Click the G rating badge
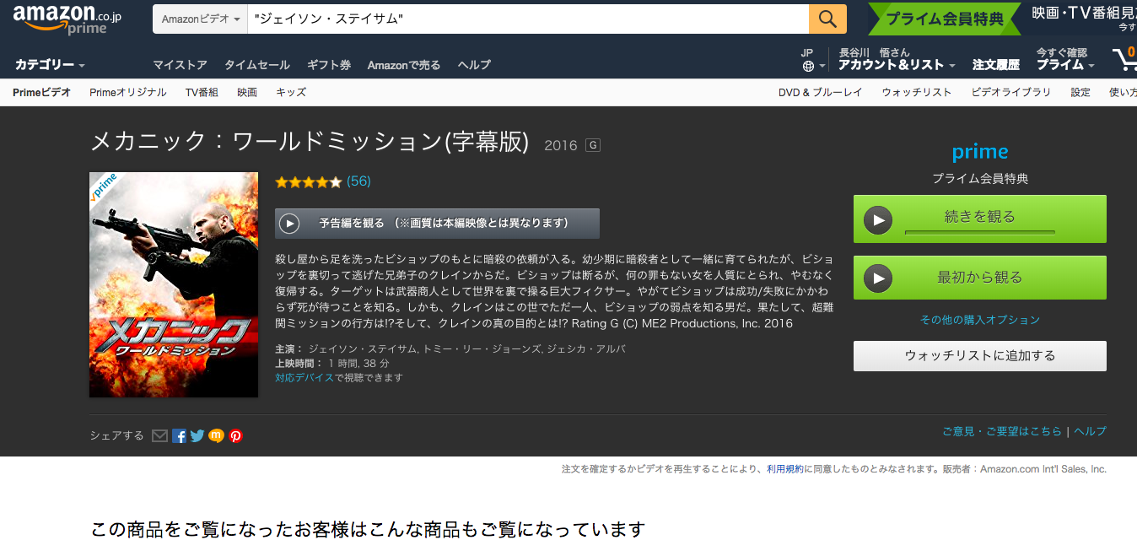Image resolution: width=1137 pixels, height=551 pixels. [x=593, y=145]
